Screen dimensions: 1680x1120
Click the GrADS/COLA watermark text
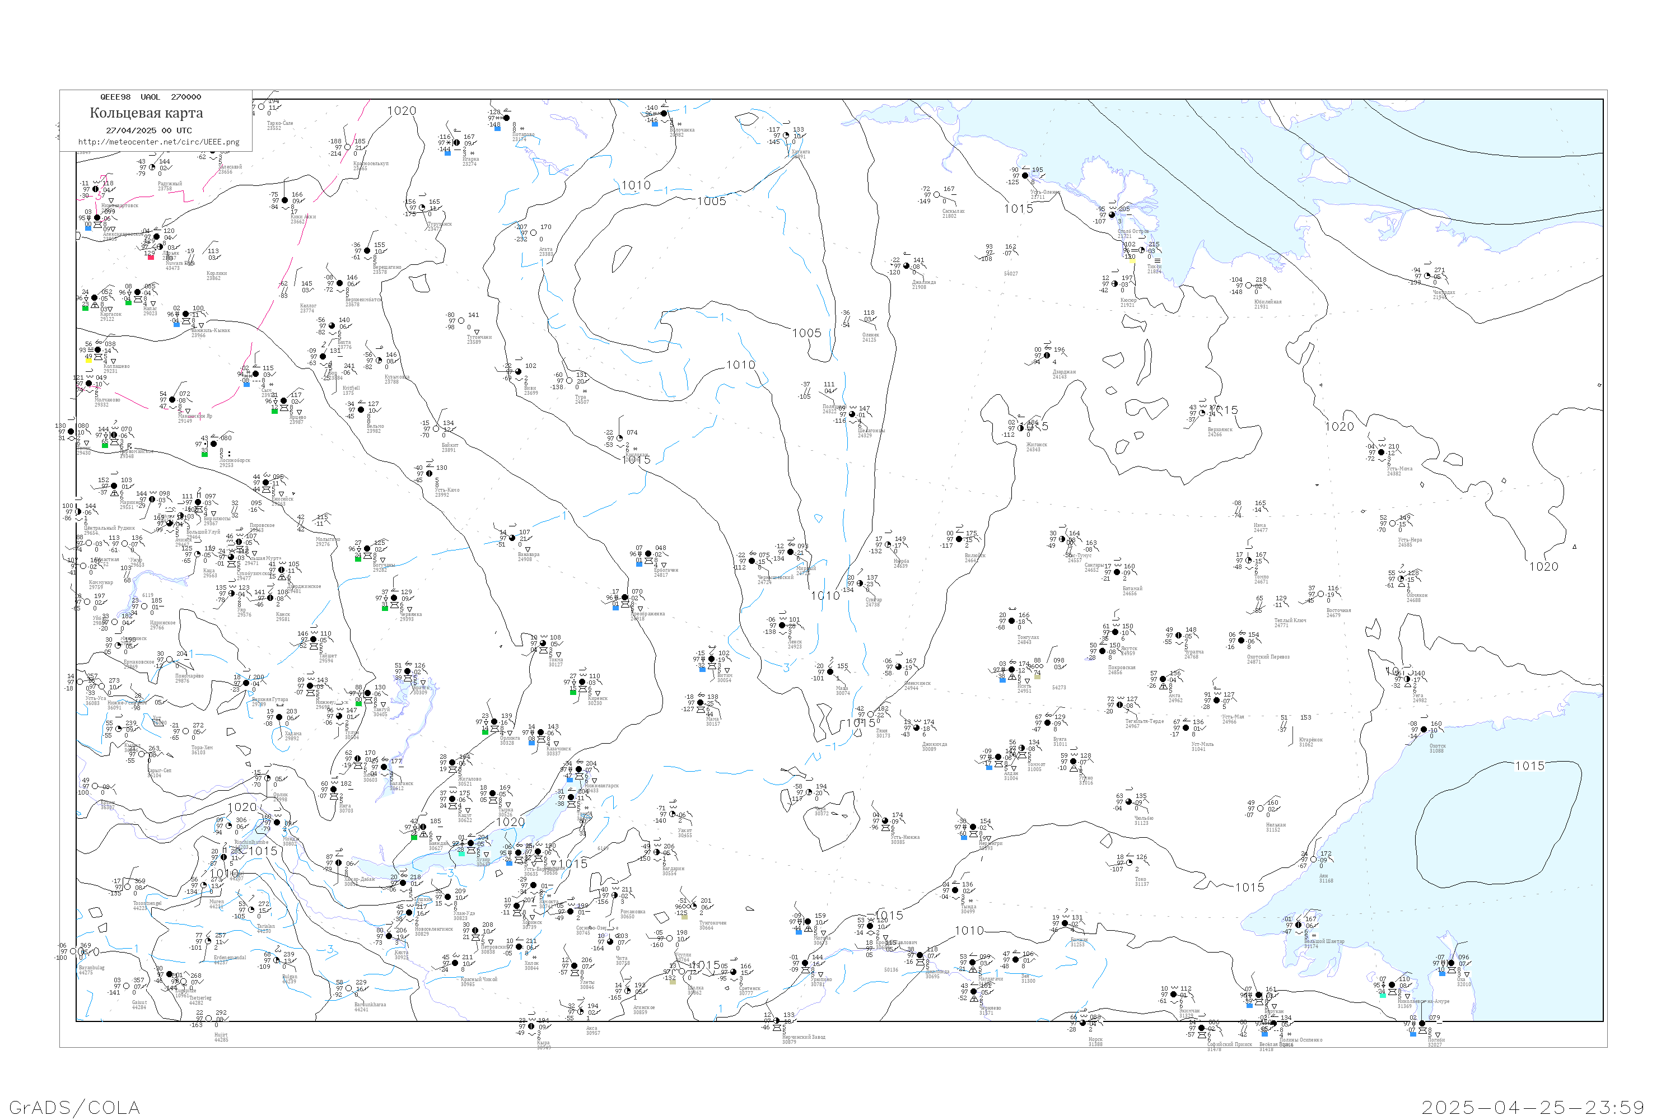(x=74, y=1107)
